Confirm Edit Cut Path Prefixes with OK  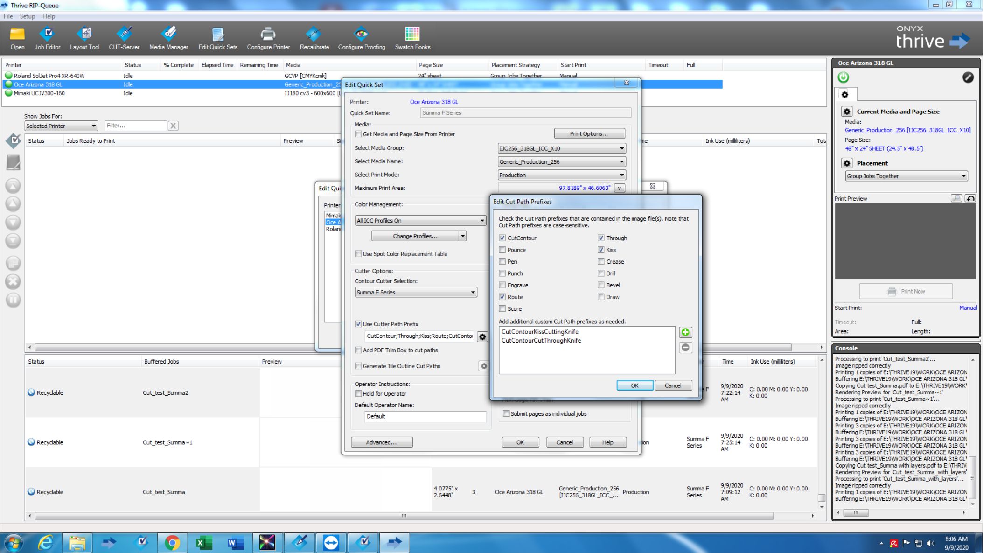(634, 385)
